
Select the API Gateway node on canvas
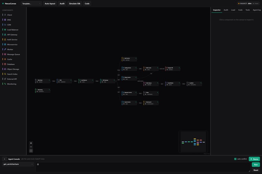pos(108,81)
